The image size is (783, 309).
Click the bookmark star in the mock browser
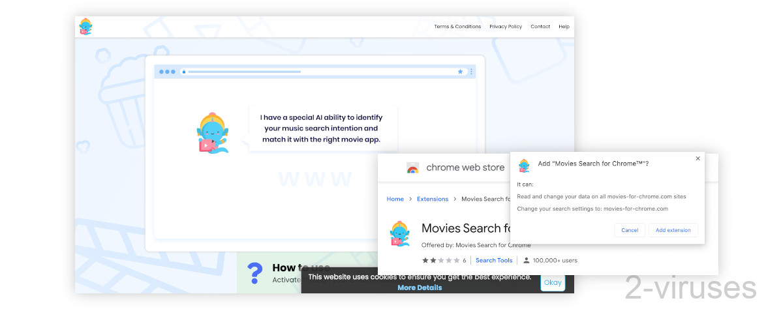(x=460, y=72)
